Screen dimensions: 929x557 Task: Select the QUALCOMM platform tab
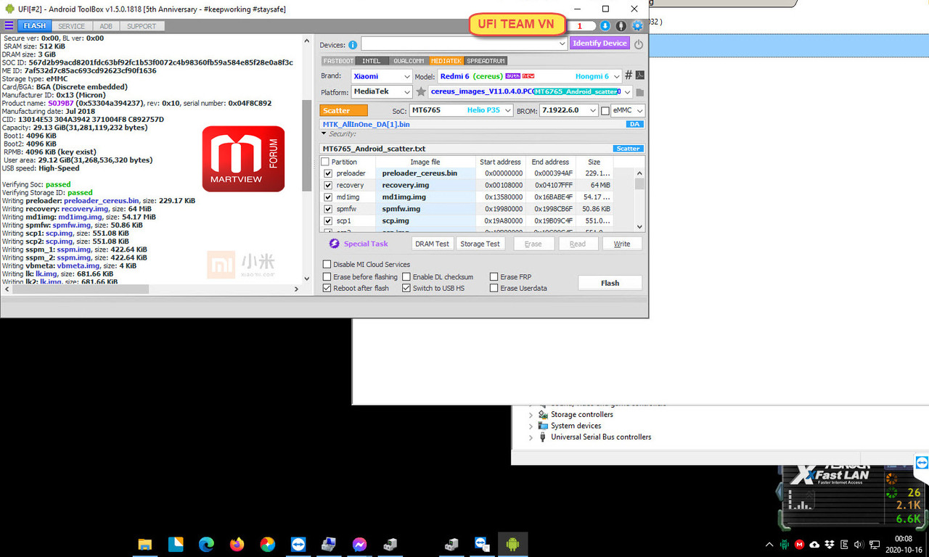409,61
